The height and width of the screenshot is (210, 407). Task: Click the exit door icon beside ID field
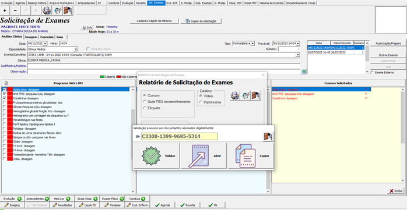pos(268,137)
